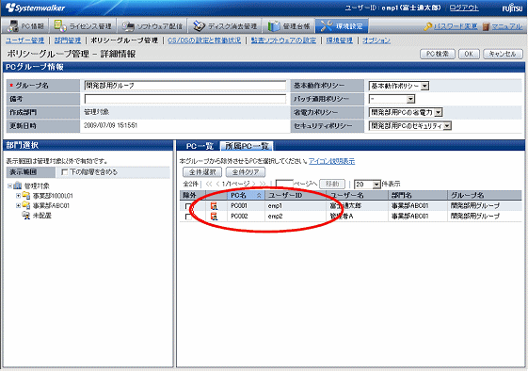The image size is (528, 371).
Task: Focus the グループ名 input field
Action: point(185,86)
